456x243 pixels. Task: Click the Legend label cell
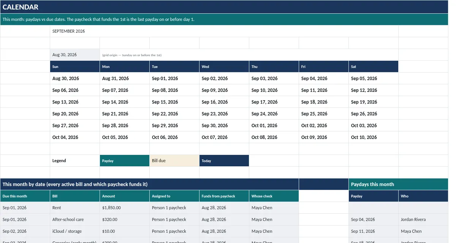(x=75, y=161)
